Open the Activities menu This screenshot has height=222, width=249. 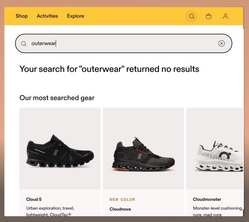[47, 16]
